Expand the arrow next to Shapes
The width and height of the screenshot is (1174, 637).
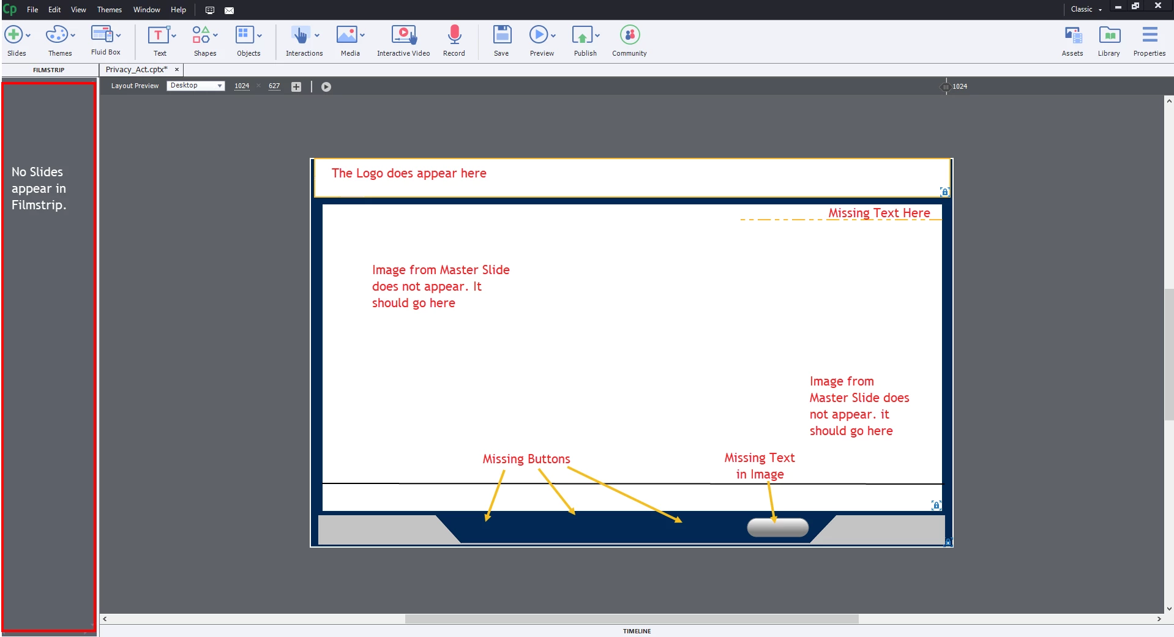[x=215, y=35]
